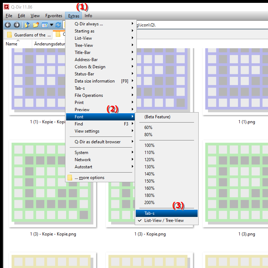Go up one folder level

(27, 25)
